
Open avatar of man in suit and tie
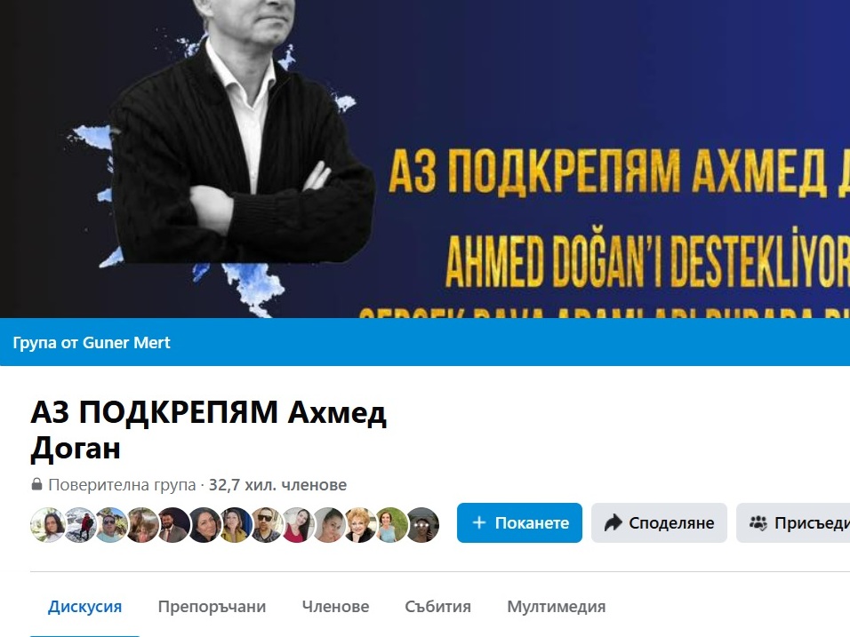point(172,524)
